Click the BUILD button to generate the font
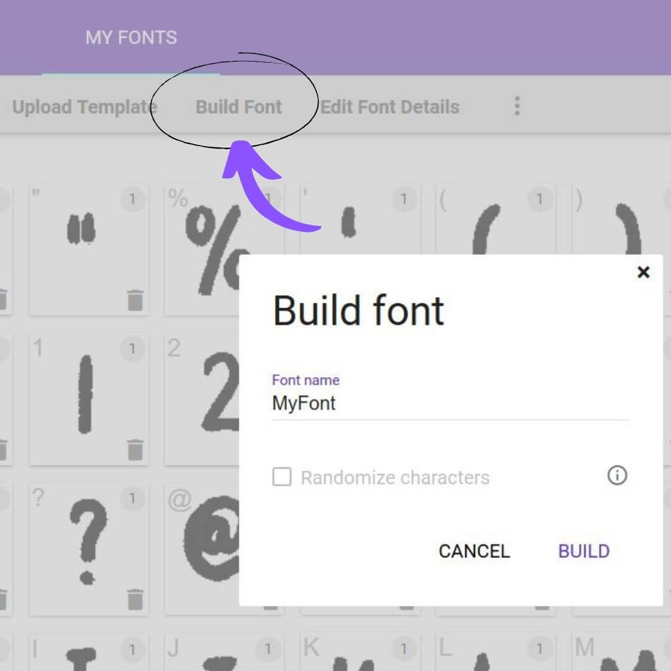671x671 pixels. pos(583,551)
